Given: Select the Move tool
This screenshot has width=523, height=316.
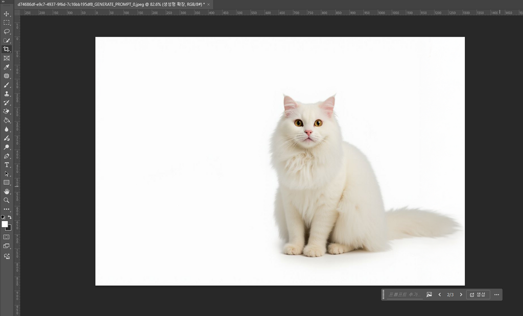Looking at the screenshot, I should [6, 14].
